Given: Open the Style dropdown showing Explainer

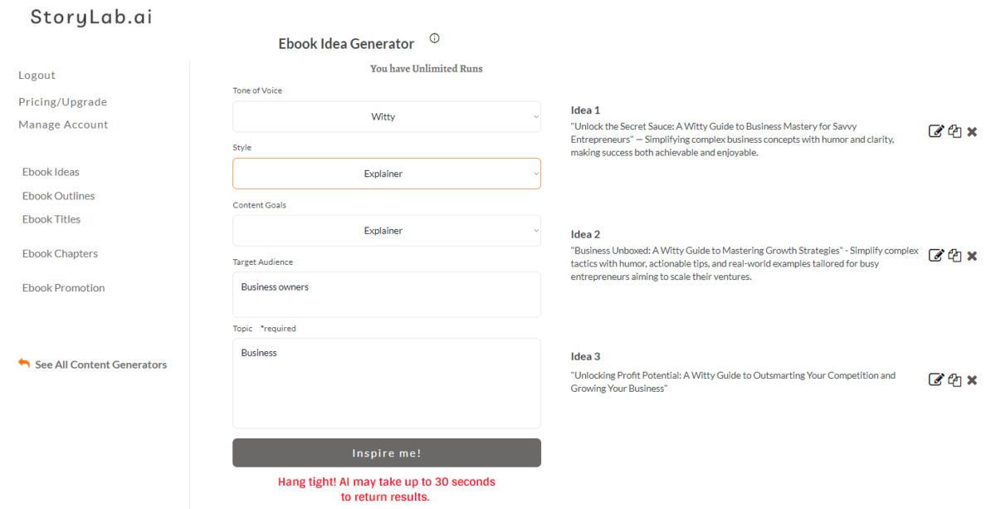Looking at the screenshot, I should (386, 174).
